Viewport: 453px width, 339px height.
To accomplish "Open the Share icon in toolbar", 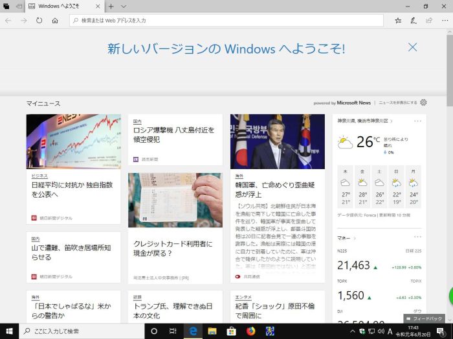I will point(428,21).
